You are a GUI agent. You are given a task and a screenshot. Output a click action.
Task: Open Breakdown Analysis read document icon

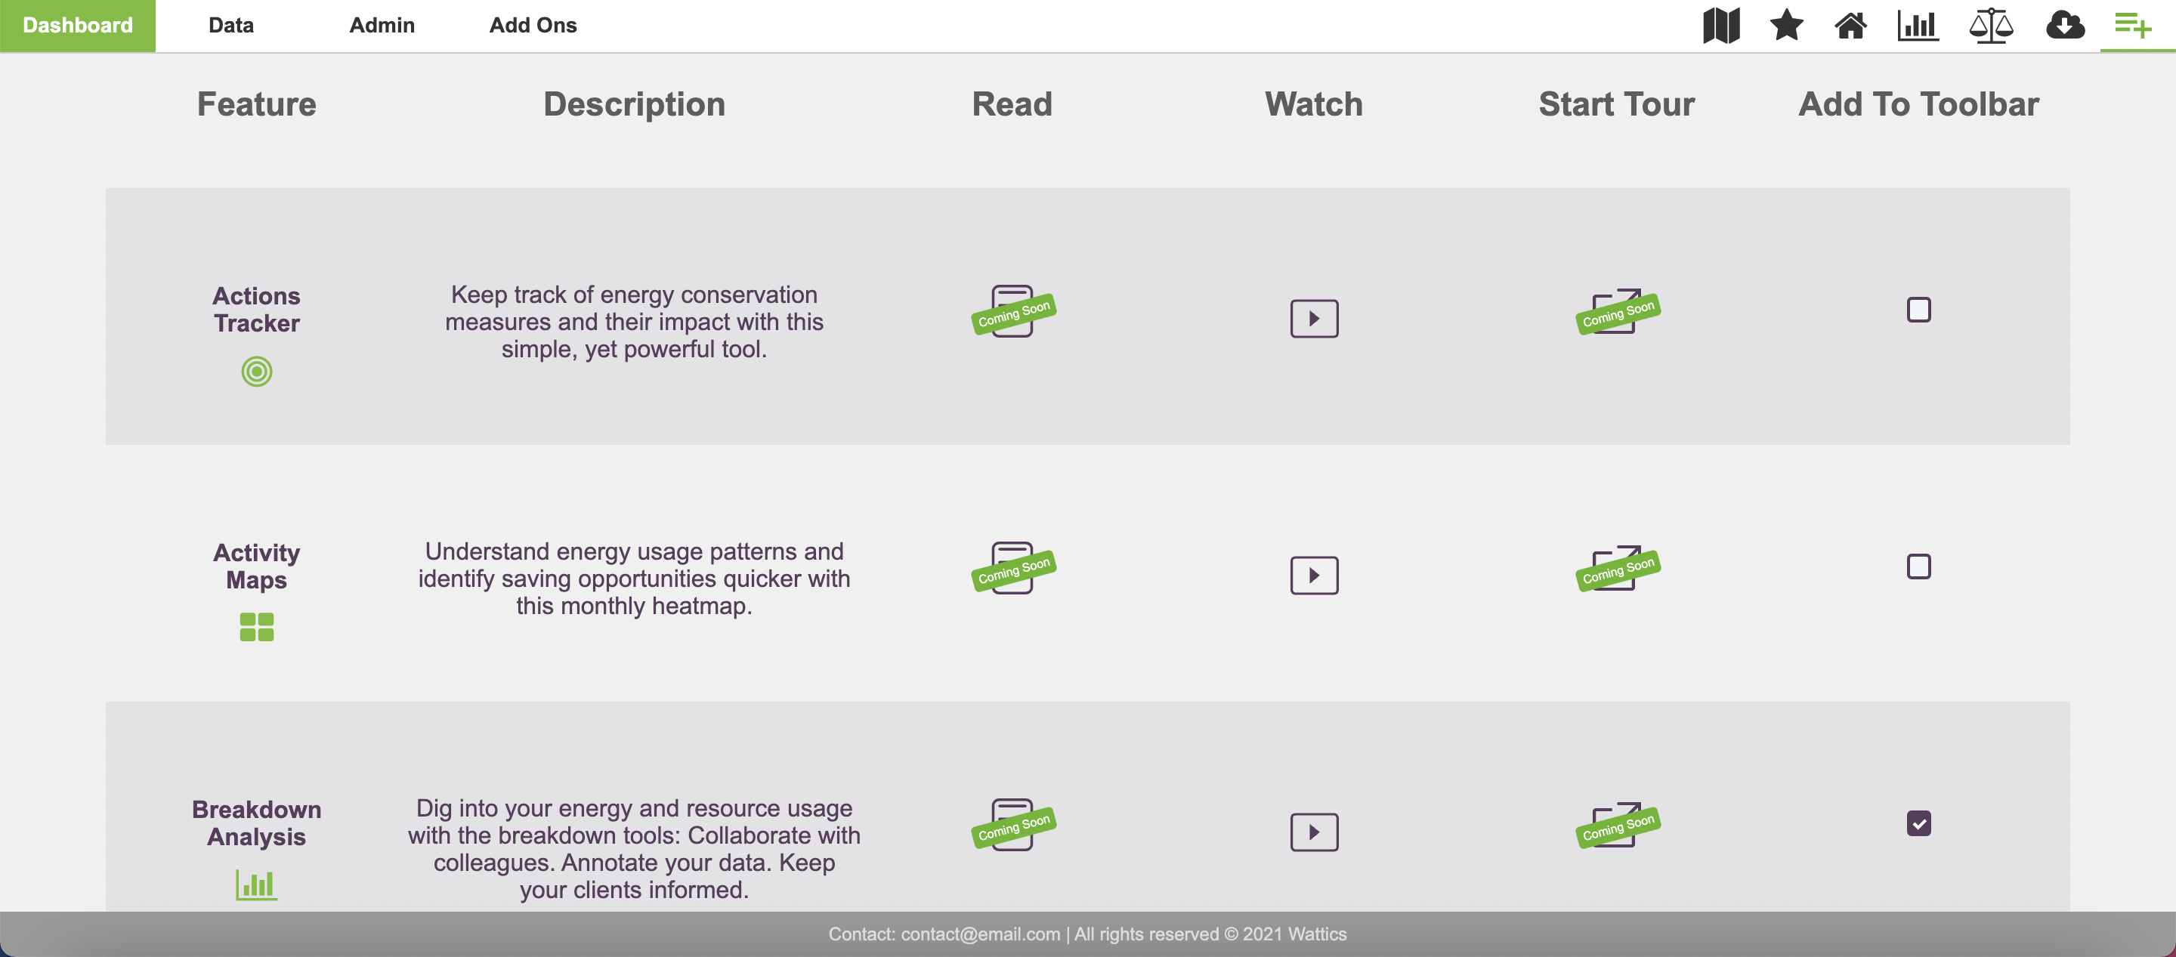(1012, 824)
